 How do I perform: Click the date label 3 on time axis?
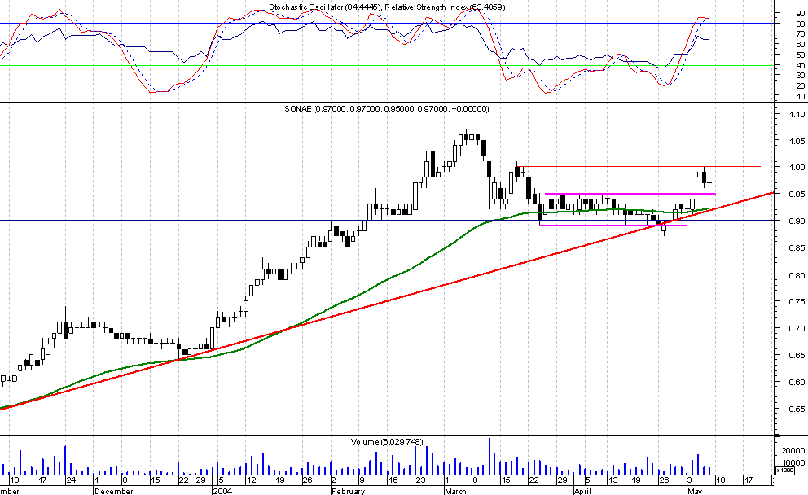[x=689, y=480]
